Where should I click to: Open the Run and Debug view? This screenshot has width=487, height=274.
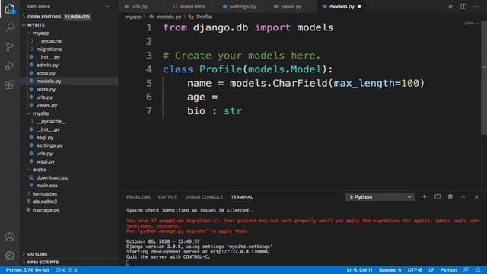(x=10, y=65)
